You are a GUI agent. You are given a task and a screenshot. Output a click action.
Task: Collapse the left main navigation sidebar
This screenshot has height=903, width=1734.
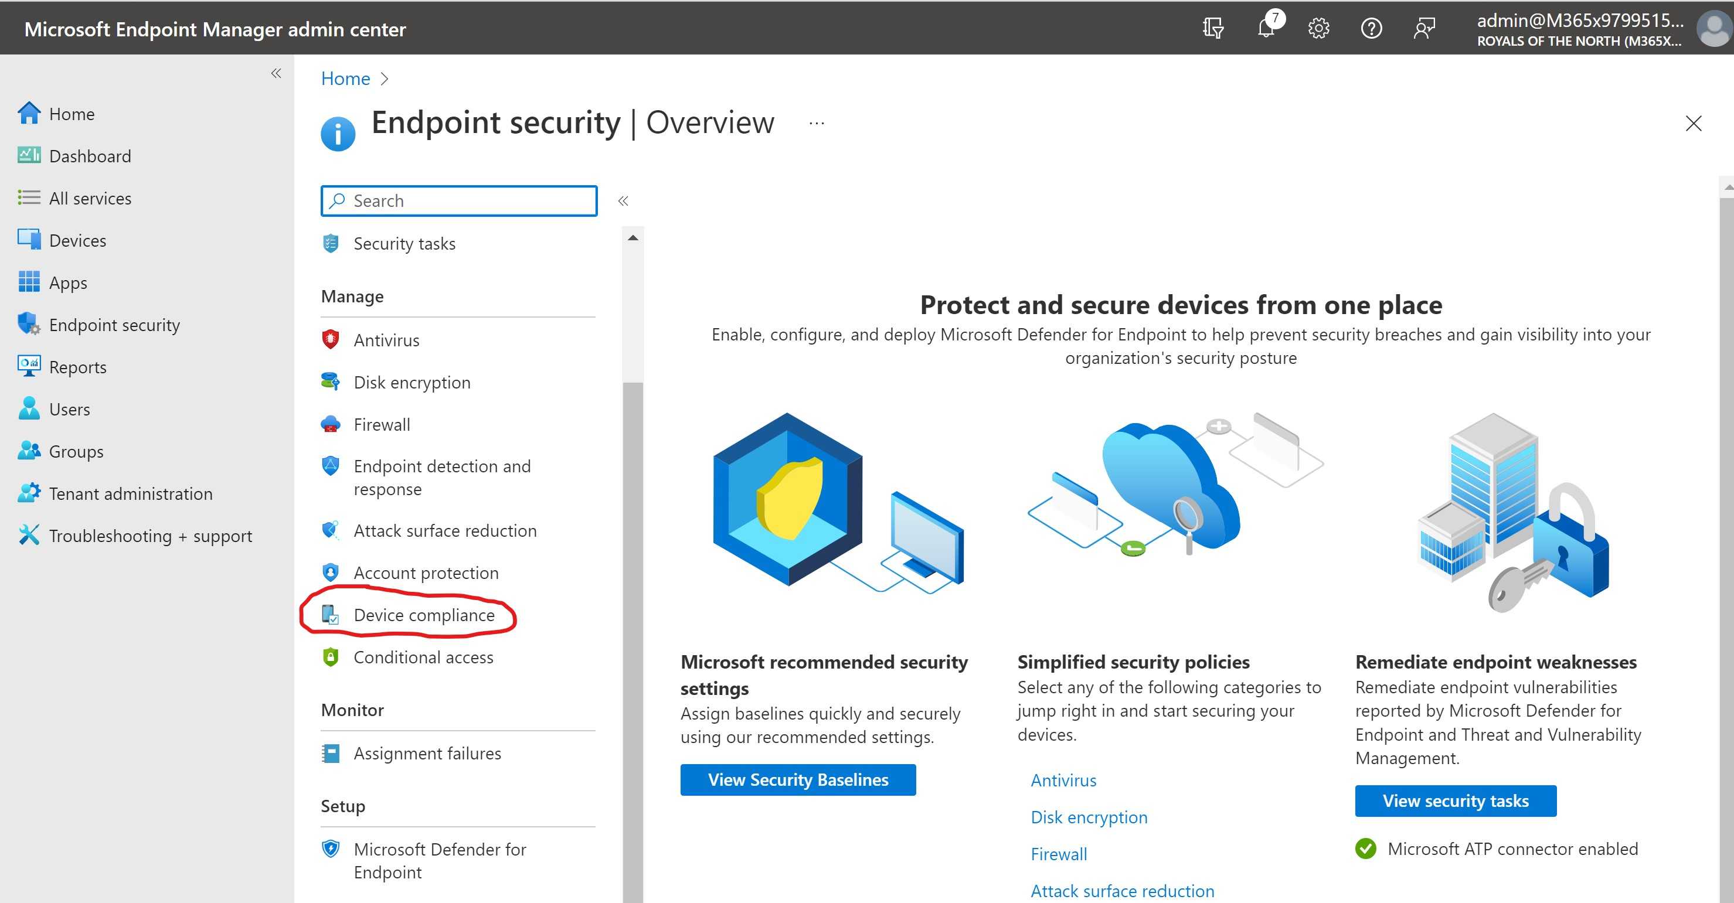(276, 73)
